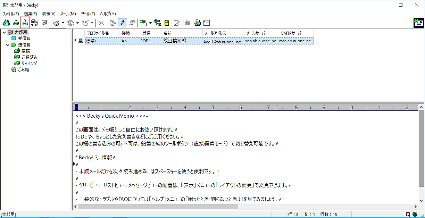The image size is (425, 218).
Task: Click the メールアドレス column header
Action: click(x=223, y=33)
